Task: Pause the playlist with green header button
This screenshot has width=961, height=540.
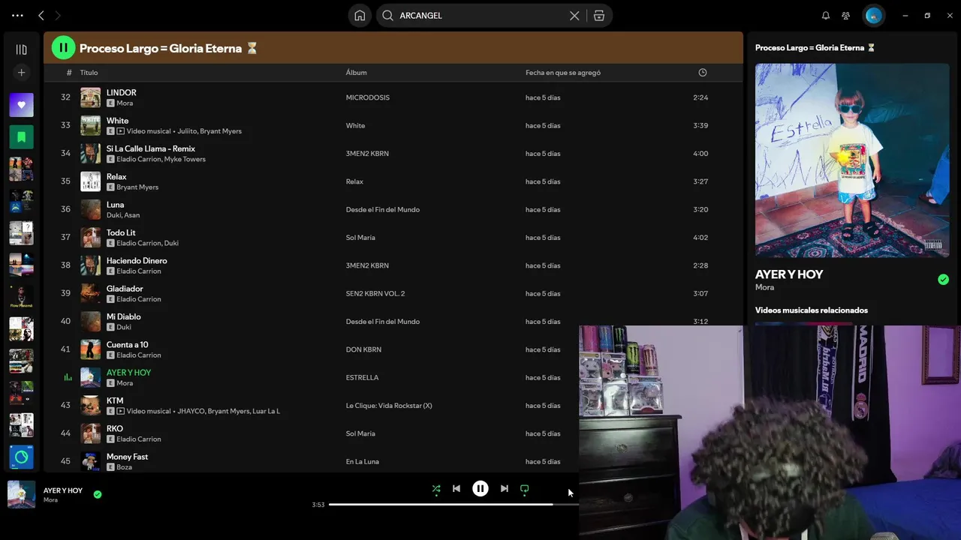Action: (x=63, y=48)
